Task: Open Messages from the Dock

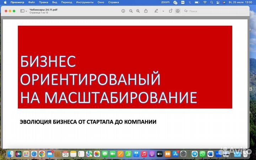Action: 105,154
